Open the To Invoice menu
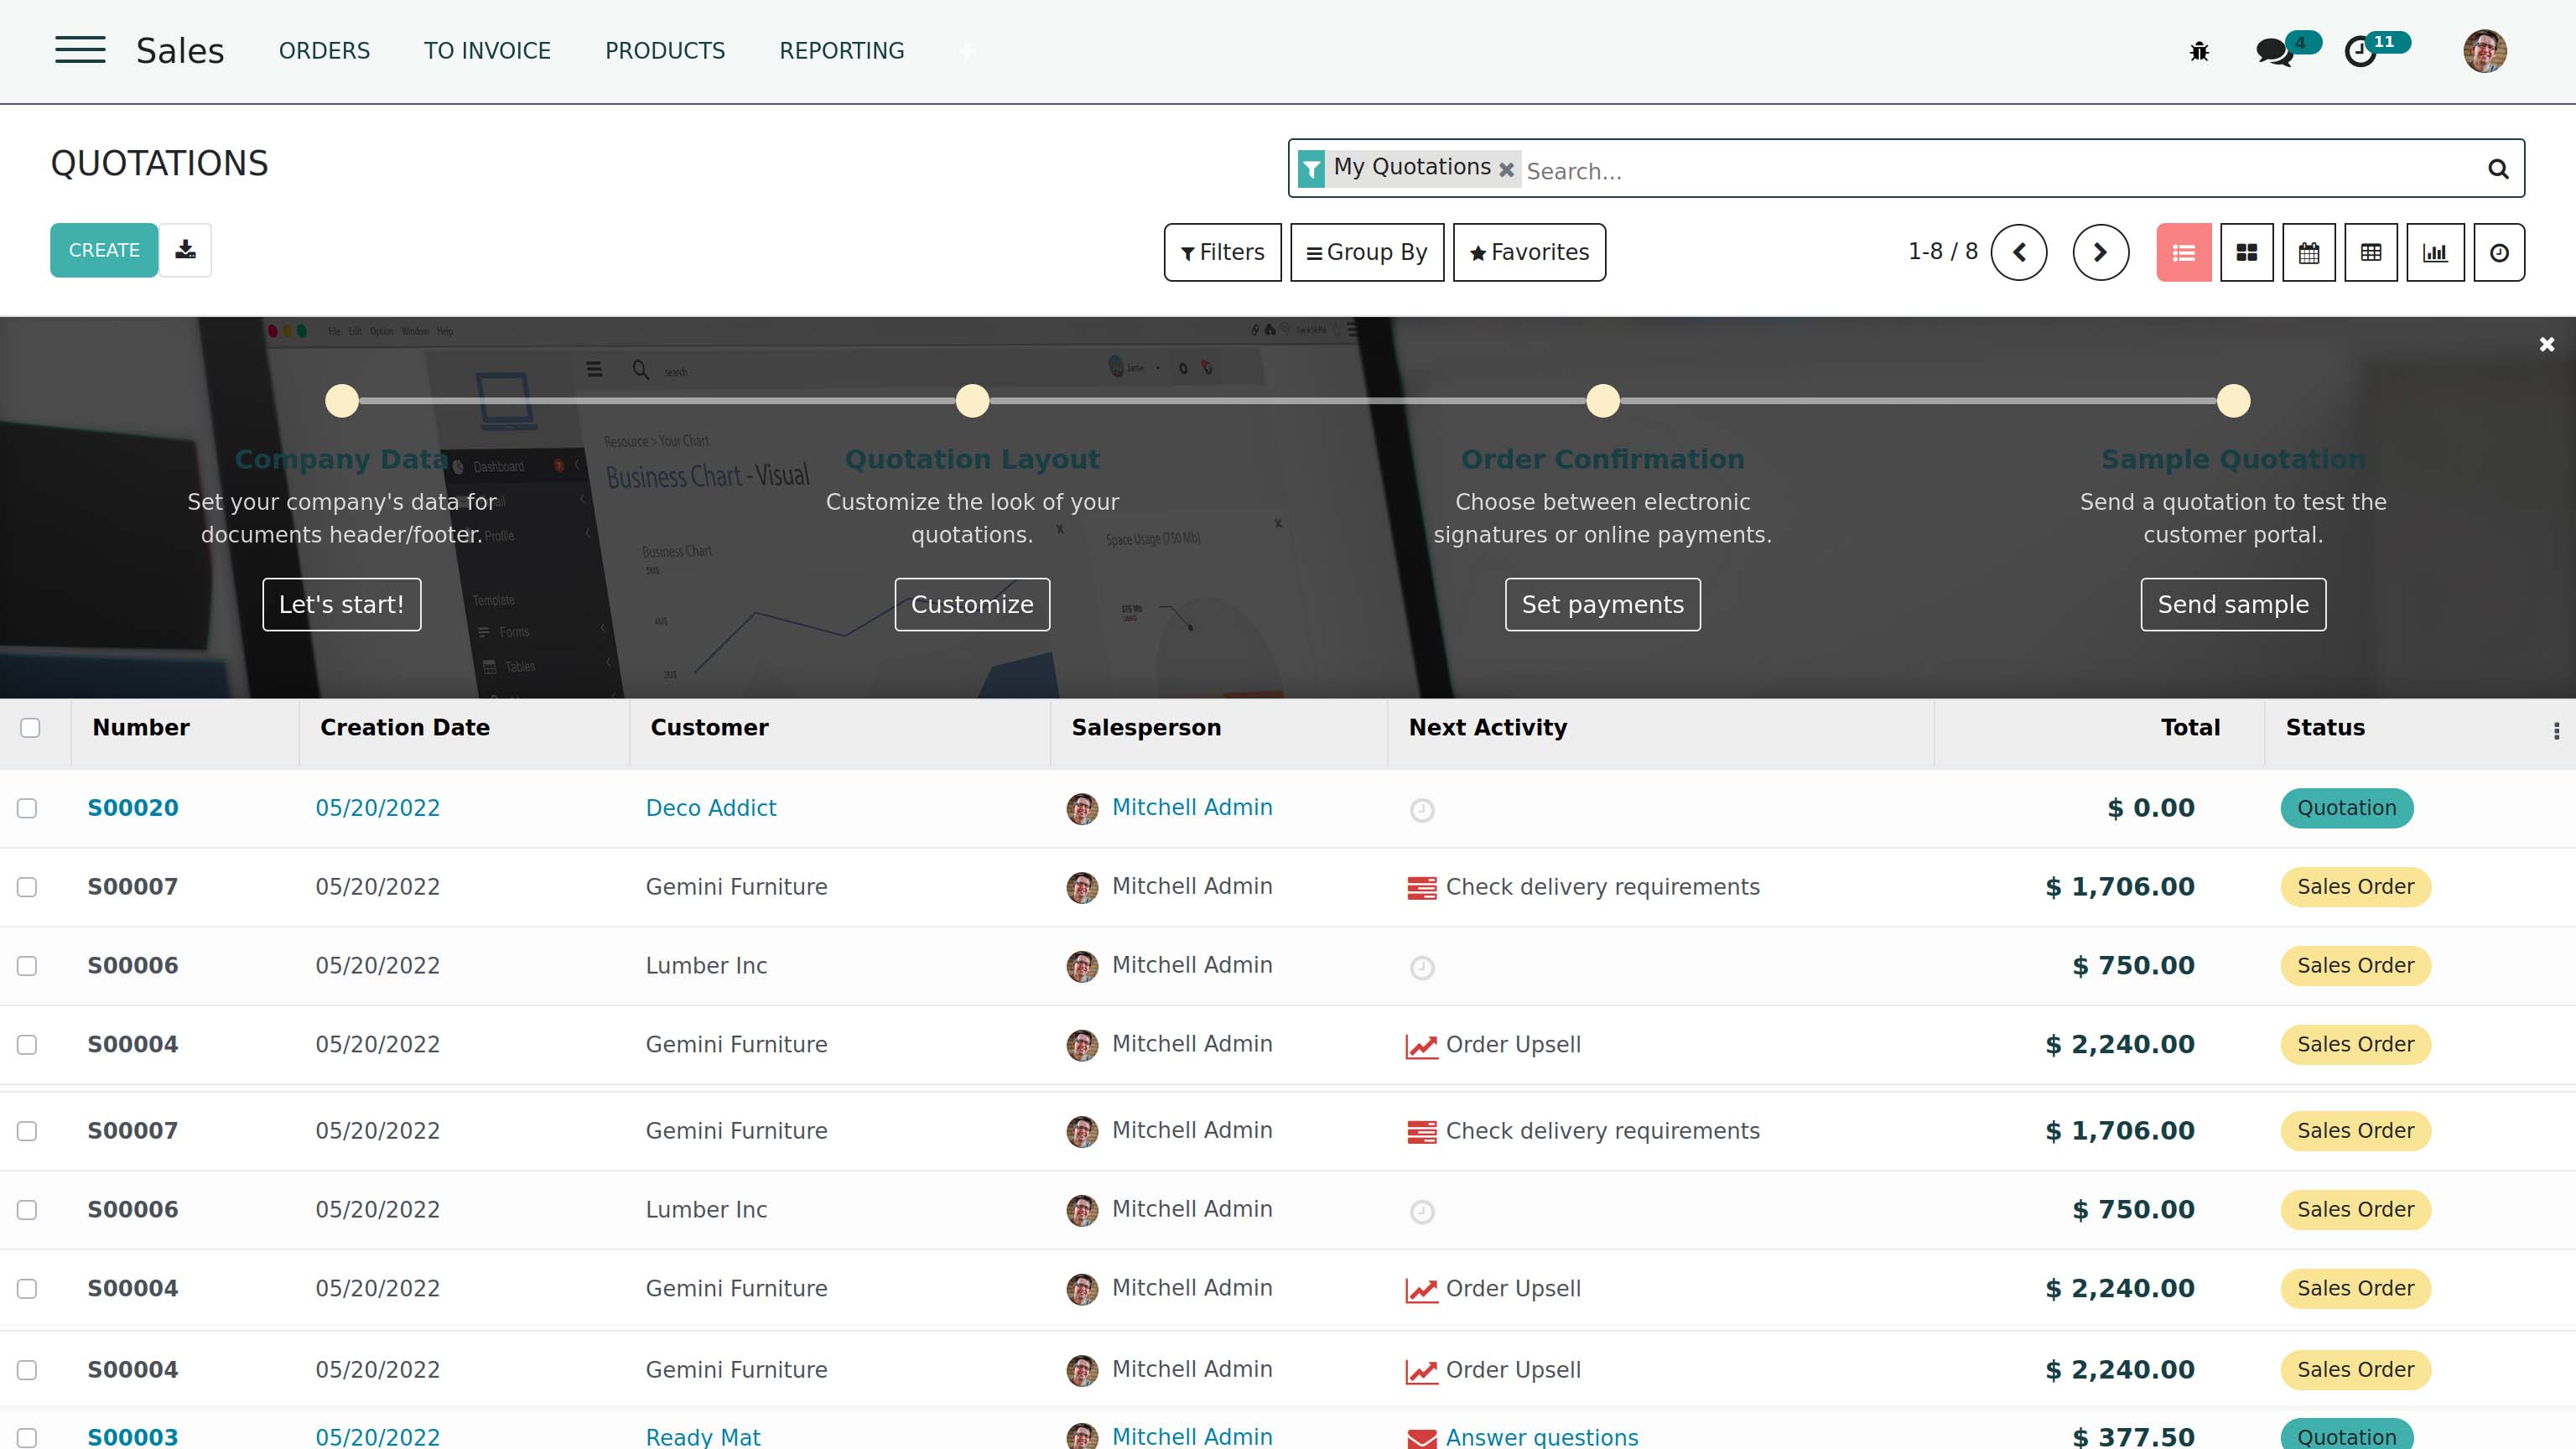Viewport: 2576px width, 1449px height. [x=487, y=51]
